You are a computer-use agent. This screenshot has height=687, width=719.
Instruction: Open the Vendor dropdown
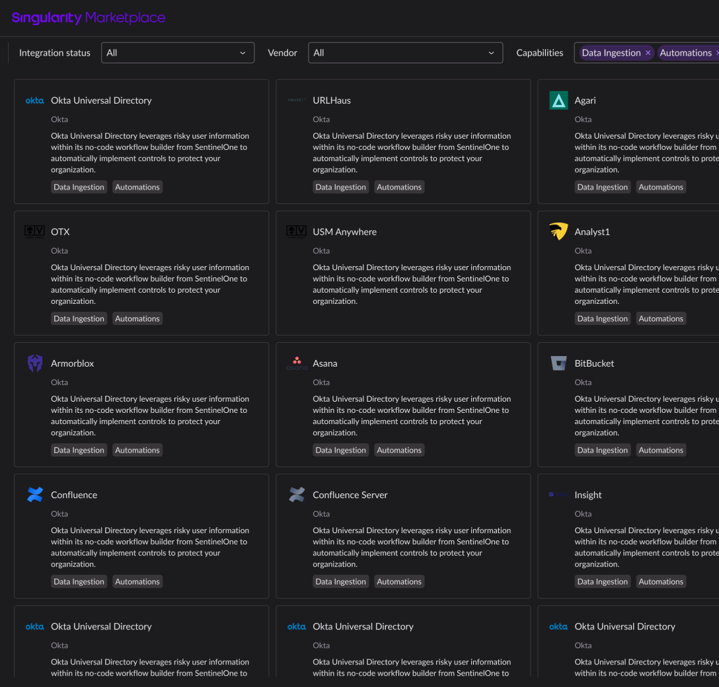click(405, 53)
